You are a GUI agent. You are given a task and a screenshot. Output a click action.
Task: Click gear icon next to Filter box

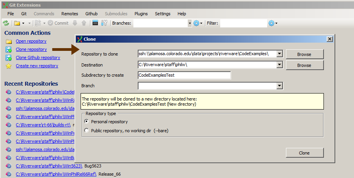tap(271, 23)
